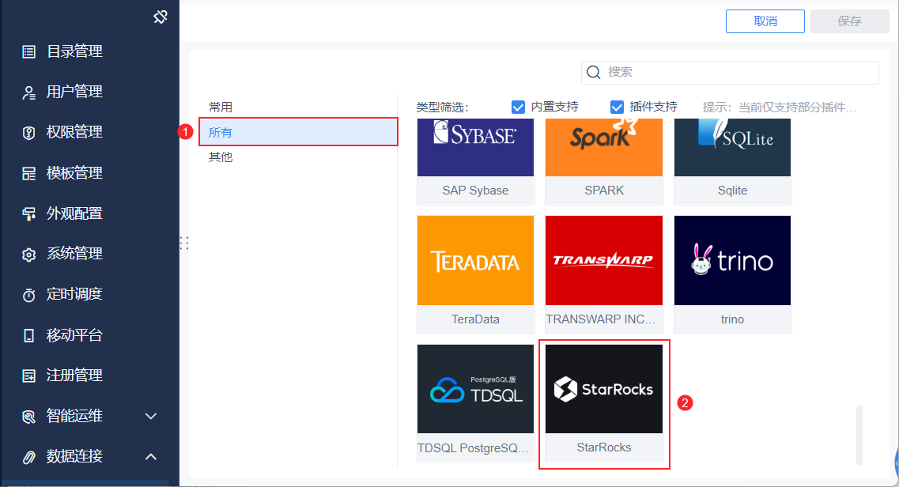Image resolution: width=899 pixels, height=487 pixels.
Task: Click the SPARK label text
Action: (x=604, y=191)
